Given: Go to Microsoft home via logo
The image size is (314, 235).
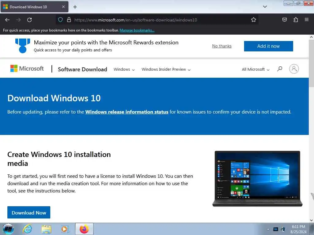Looking at the screenshot, I should (27, 69).
